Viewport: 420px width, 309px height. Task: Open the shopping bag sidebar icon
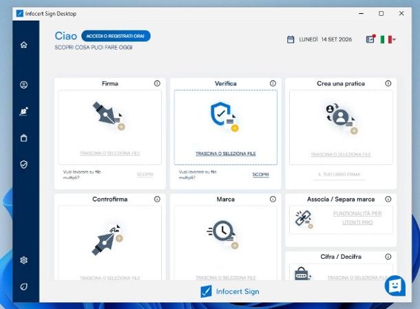click(24, 138)
